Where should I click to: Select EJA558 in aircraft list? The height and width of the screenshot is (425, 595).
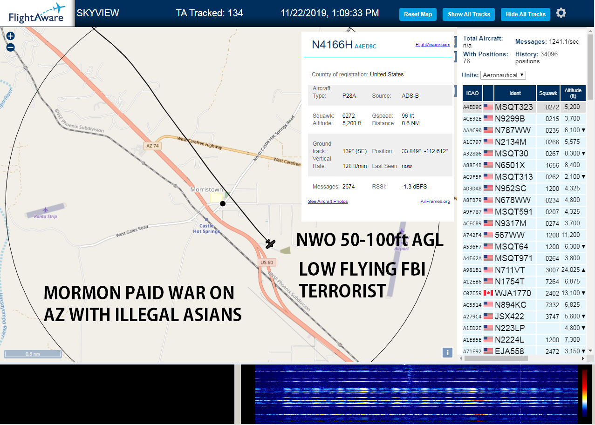[524, 351]
